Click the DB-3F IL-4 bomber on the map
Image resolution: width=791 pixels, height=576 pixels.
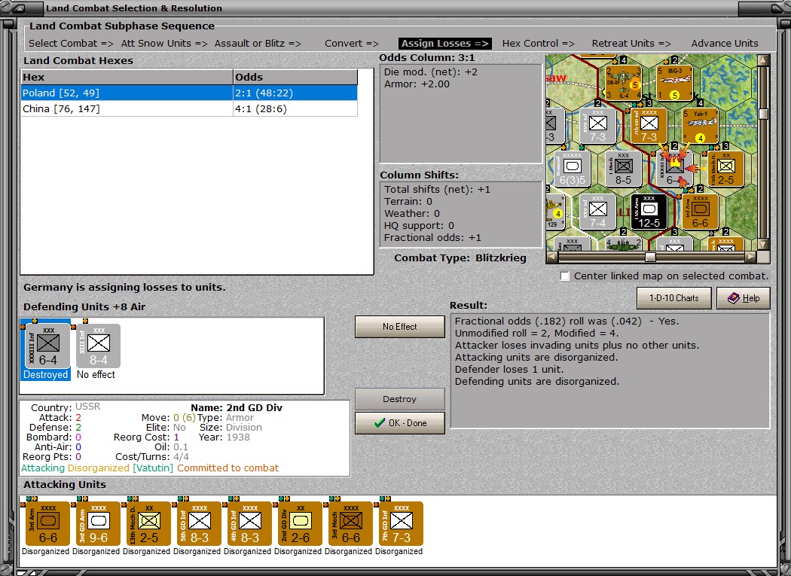click(623, 83)
